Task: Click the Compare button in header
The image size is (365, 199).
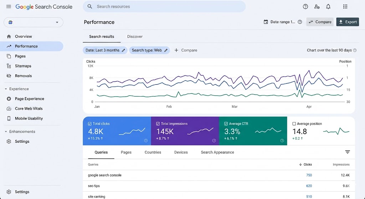Action: click(320, 22)
